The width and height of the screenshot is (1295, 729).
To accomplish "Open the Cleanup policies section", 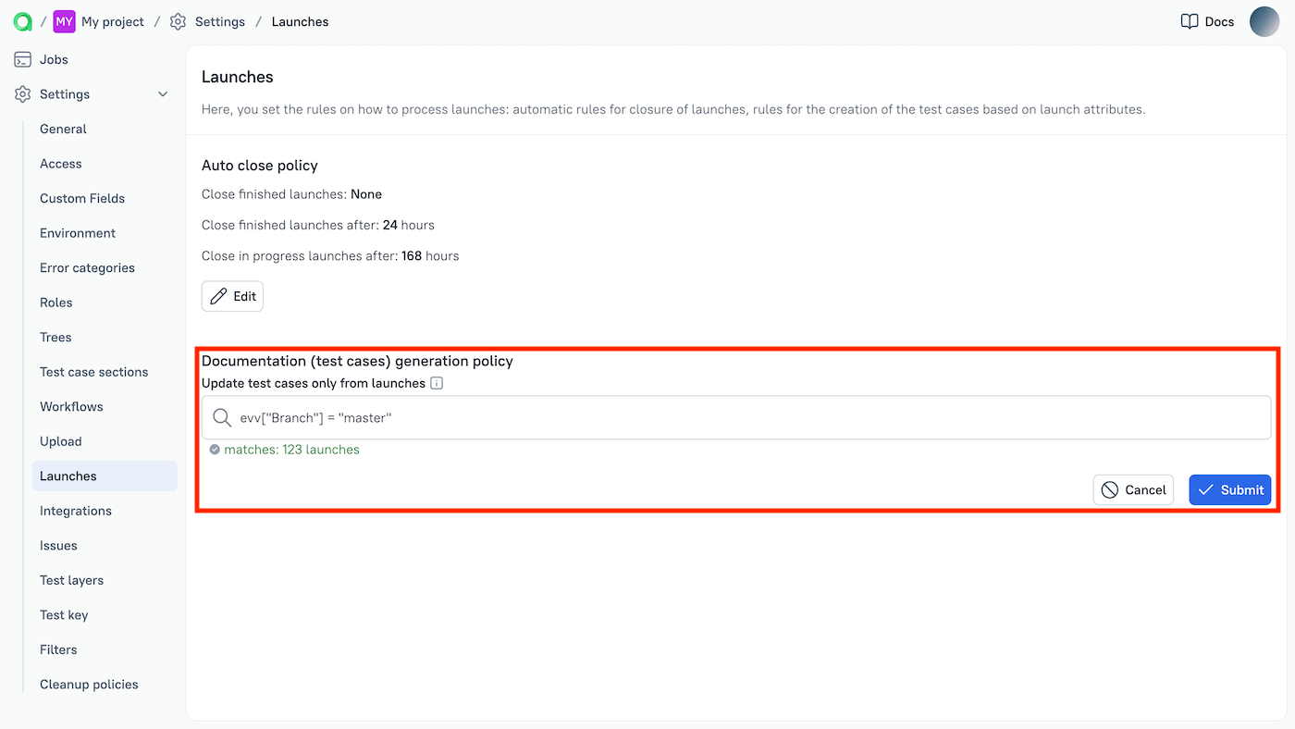I will (88, 684).
